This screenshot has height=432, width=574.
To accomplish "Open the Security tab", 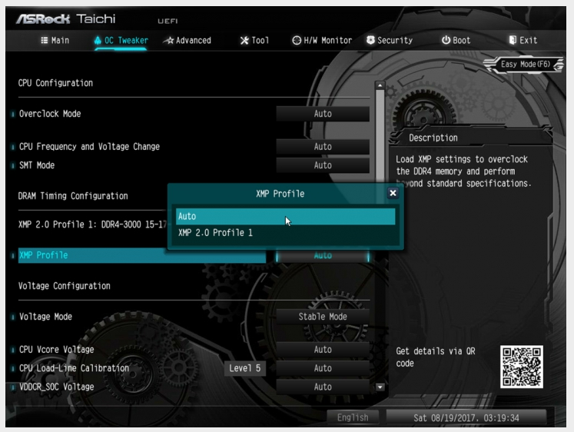I will (390, 40).
